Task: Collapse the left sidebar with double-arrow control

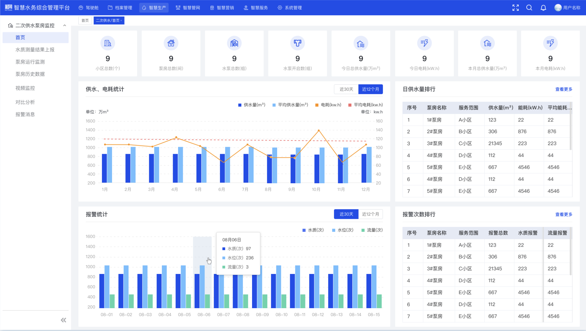Action: [x=63, y=320]
